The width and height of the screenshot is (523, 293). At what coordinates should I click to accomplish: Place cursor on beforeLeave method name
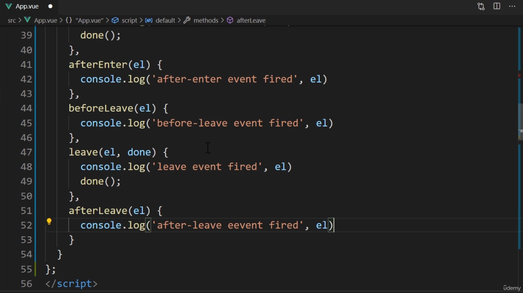click(101, 108)
